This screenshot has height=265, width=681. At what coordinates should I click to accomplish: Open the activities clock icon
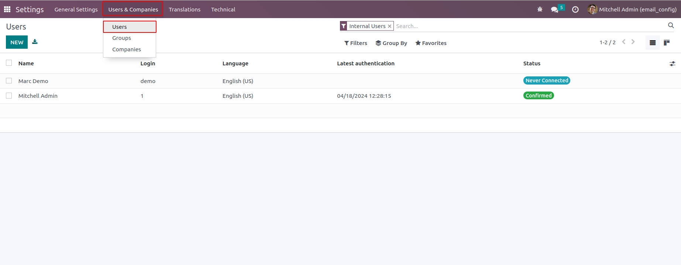point(575,10)
